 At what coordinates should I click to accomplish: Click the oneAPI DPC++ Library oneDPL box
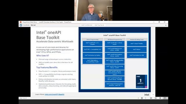click(115, 44)
